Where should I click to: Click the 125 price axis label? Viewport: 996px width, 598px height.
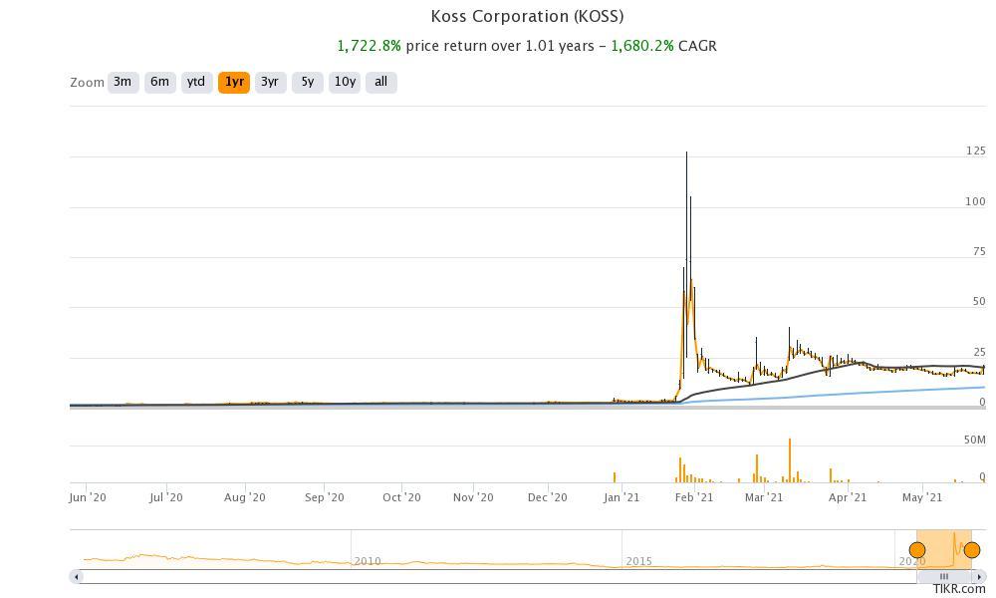[x=976, y=150]
